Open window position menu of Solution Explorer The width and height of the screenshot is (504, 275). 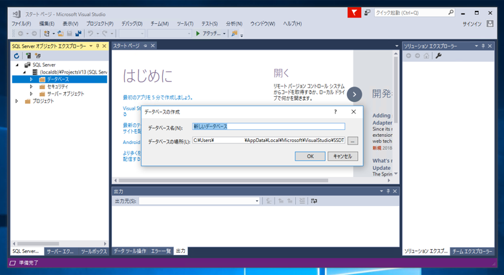pyautogui.click(x=476, y=46)
